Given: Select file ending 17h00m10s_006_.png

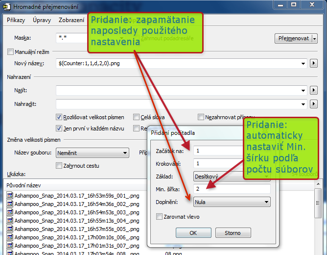Looking at the screenshot, I should [x=77, y=237].
